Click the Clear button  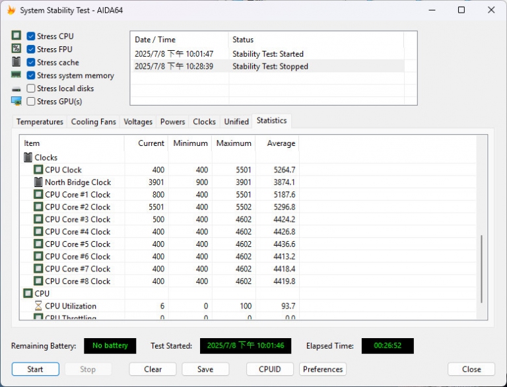click(x=152, y=369)
